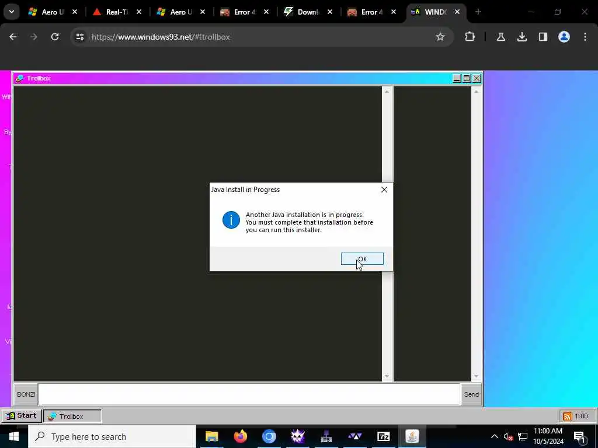
Task: Open the PS taskbar application icon
Action: (x=326, y=436)
